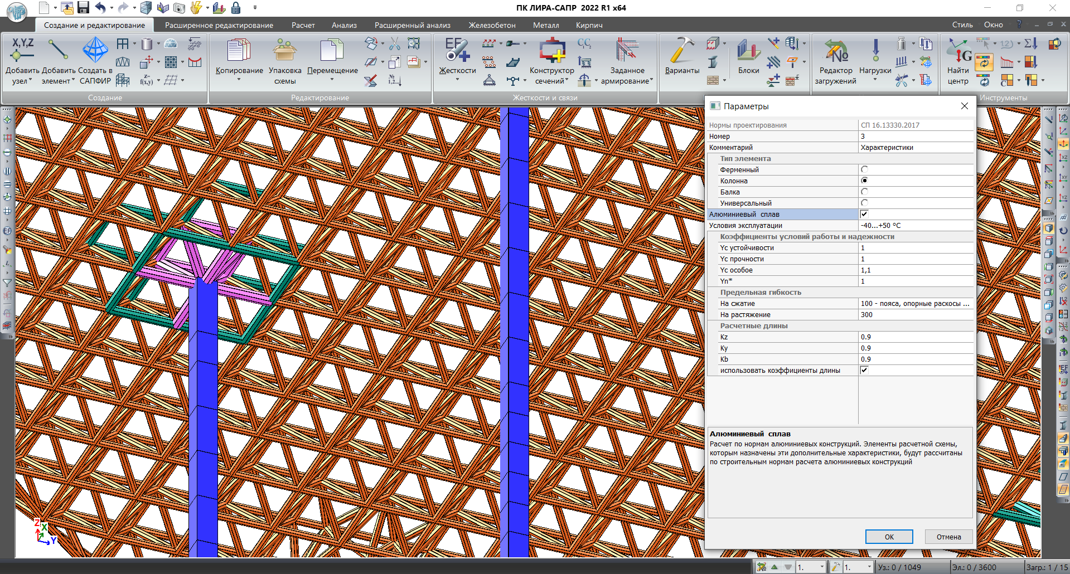Screen dimensions: 1070x574
Task: Open the Жесткости (Stiffness) tool
Action: click(x=457, y=51)
